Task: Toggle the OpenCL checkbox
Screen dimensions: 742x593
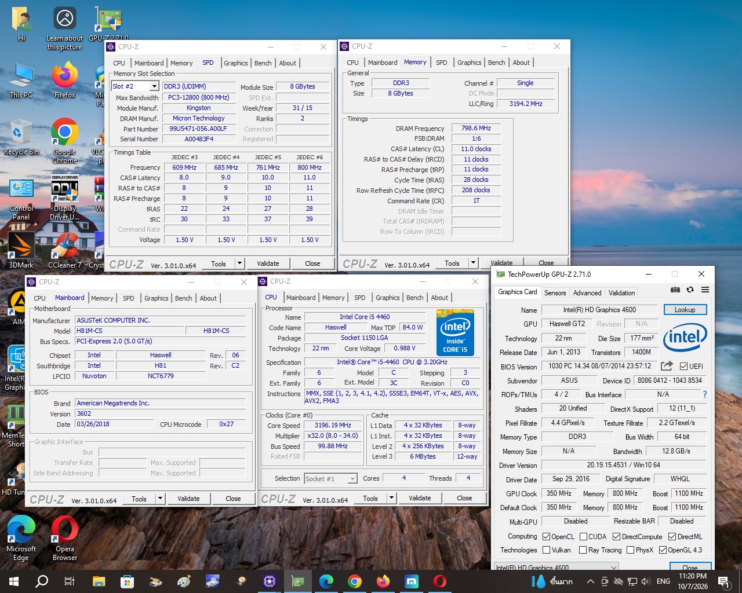Action: coord(546,537)
